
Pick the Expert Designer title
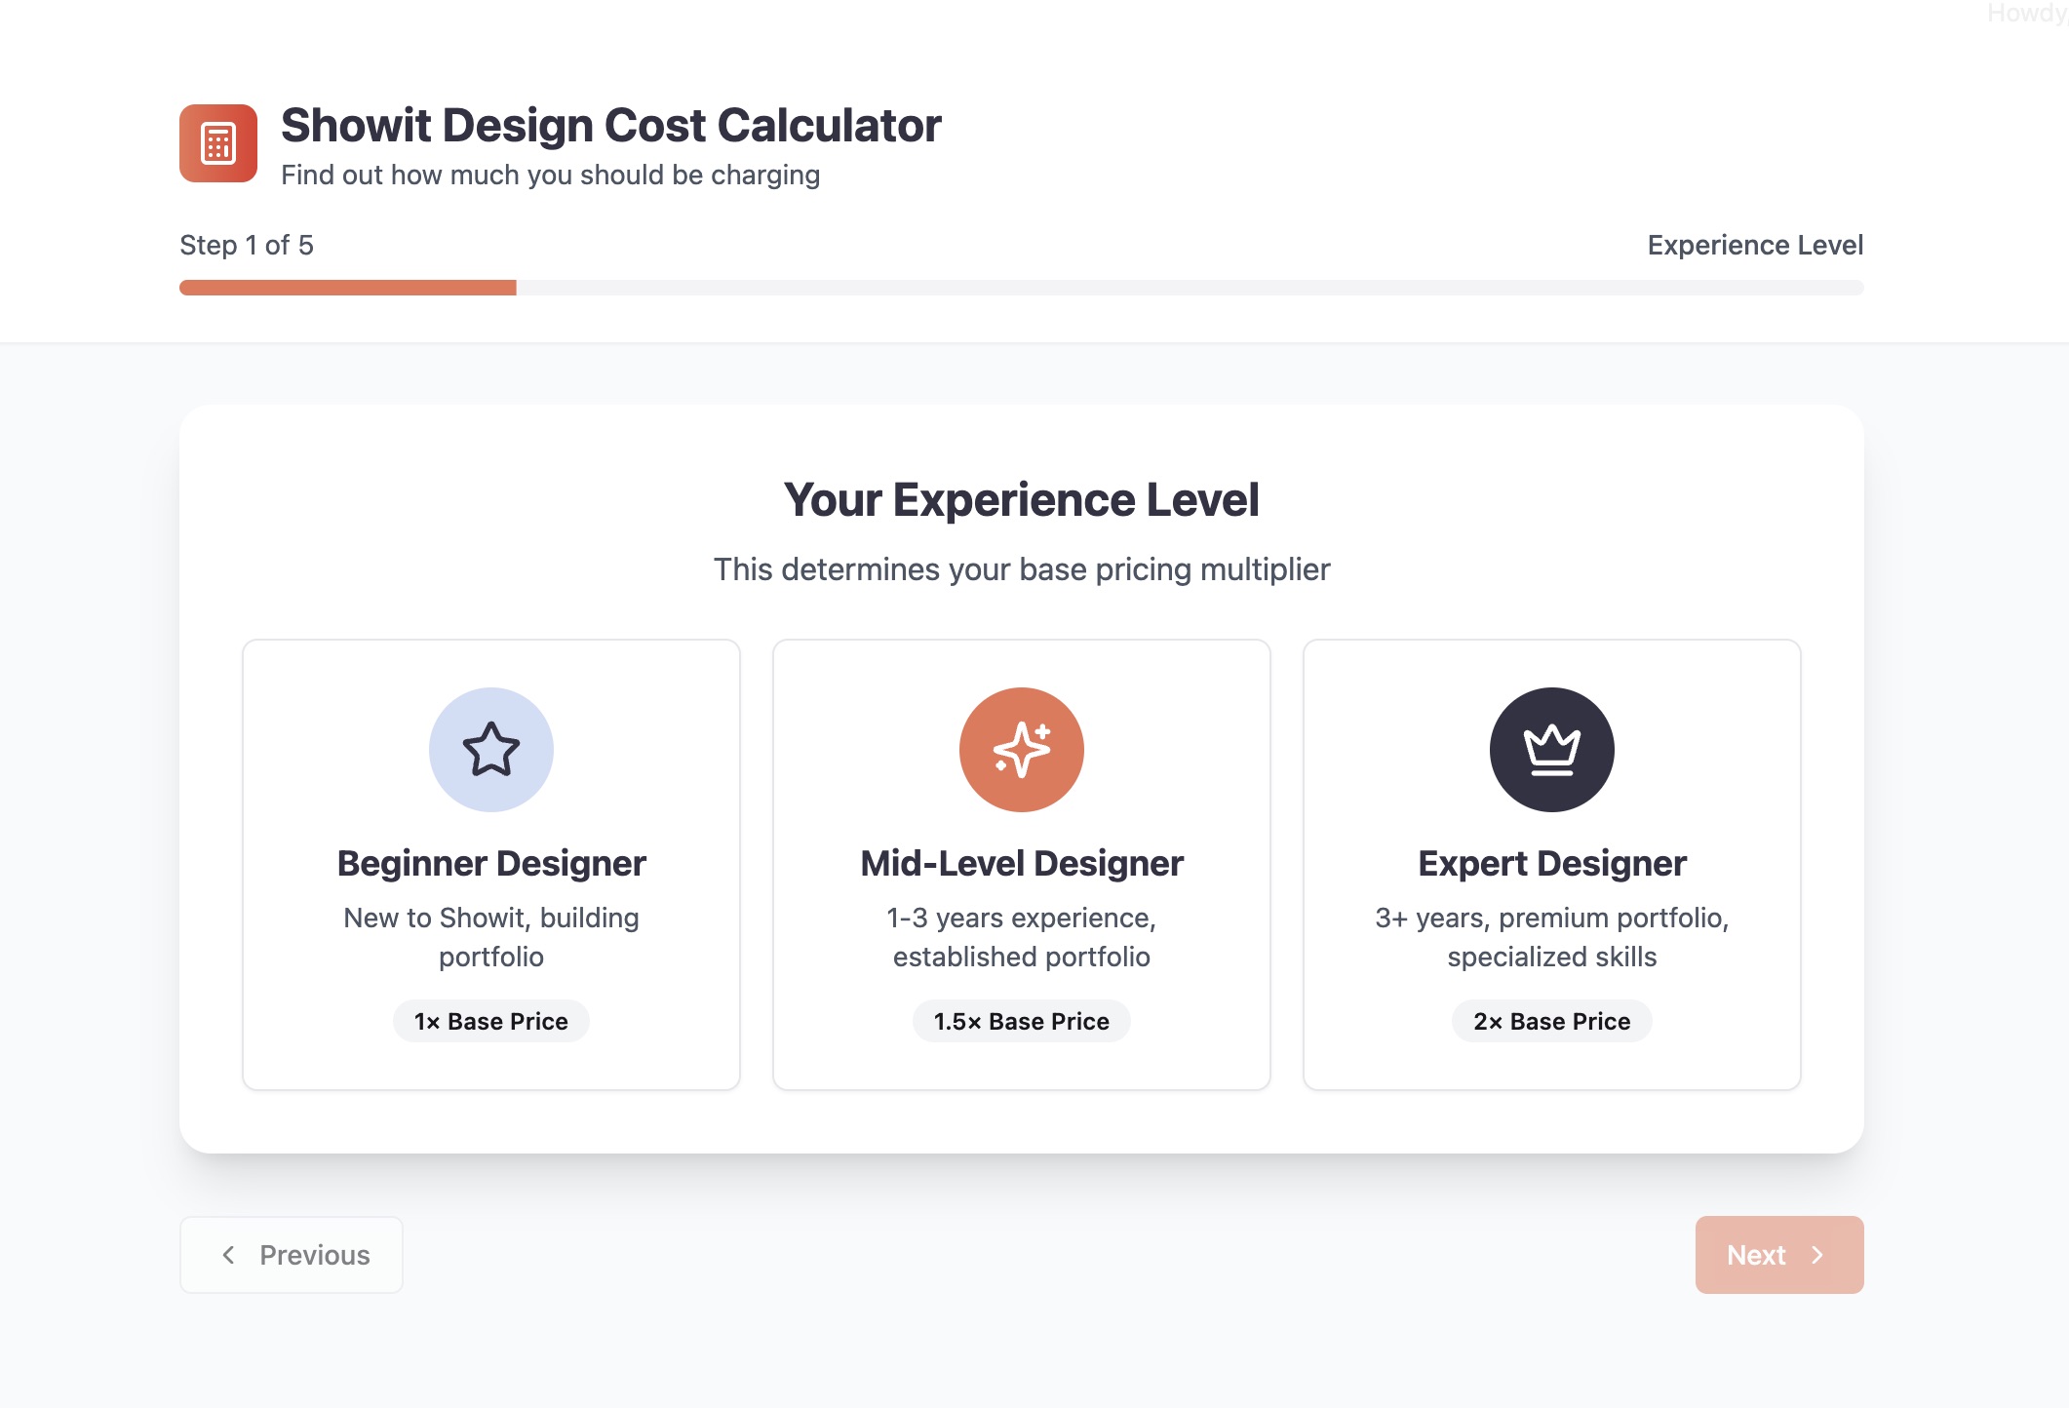coord(1551,864)
